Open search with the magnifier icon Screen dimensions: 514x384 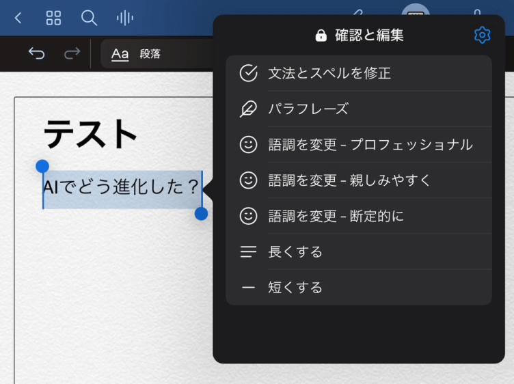[89, 18]
